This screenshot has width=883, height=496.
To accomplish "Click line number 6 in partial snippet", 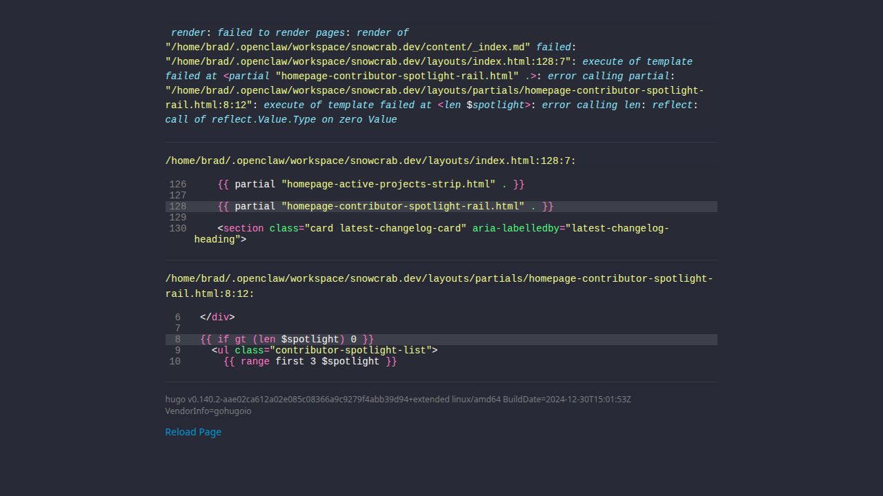I will [x=177, y=318].
